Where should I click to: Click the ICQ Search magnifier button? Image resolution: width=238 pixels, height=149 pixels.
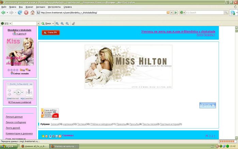coord(226,13)
